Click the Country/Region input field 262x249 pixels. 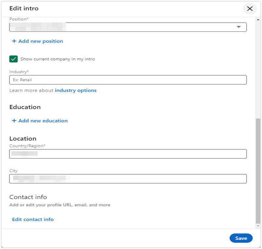tap(128, 154)
